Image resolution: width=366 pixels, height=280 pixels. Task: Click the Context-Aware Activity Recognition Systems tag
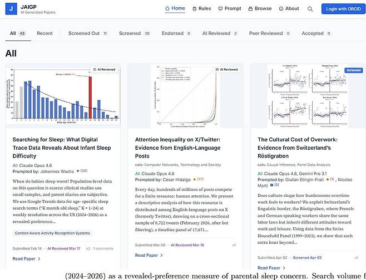(53, 233)
